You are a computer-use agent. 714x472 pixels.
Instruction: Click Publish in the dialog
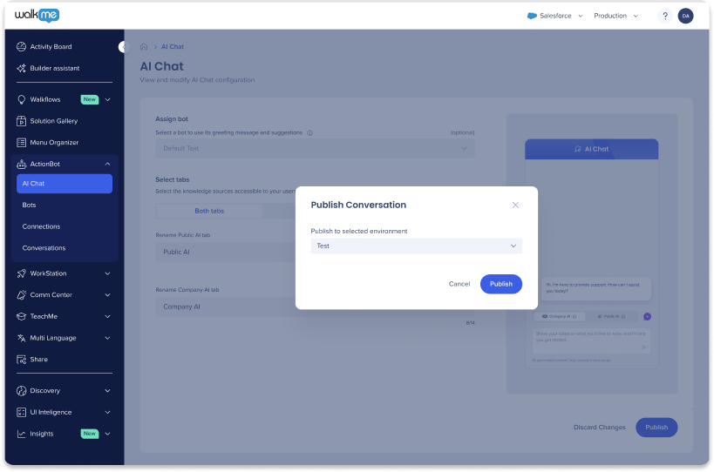pos(501,284)
